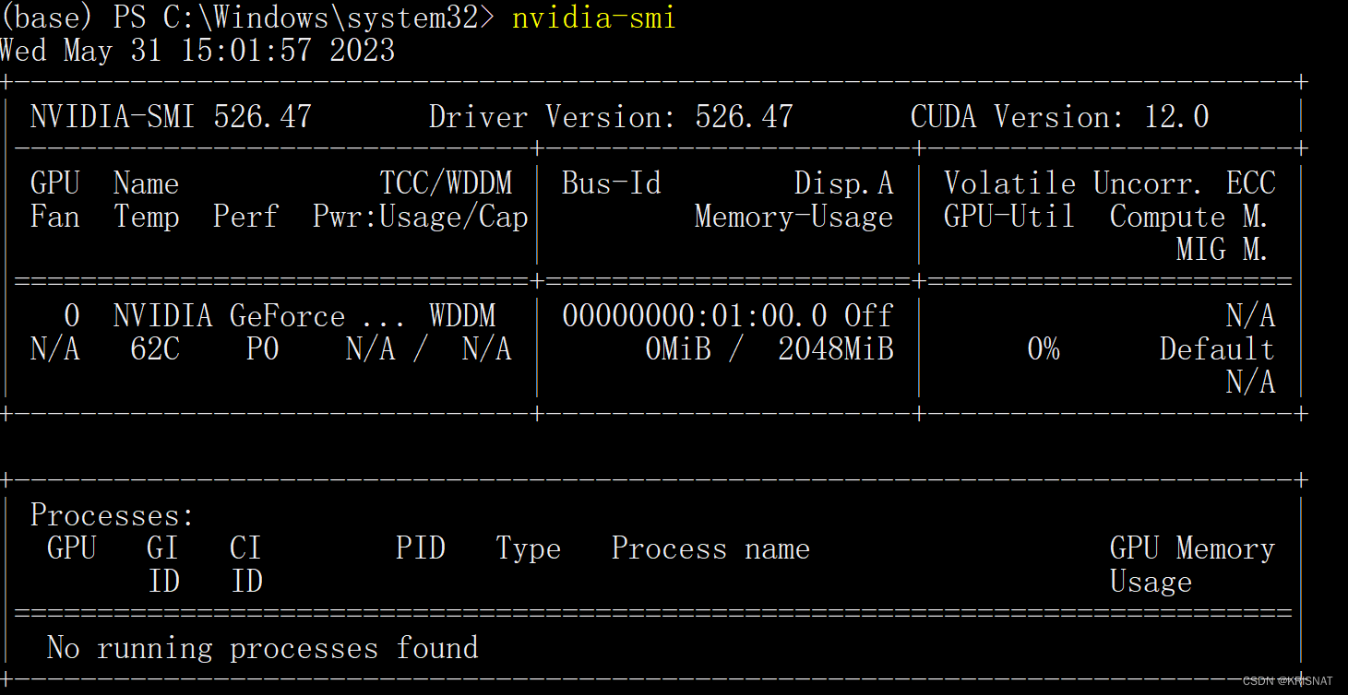Click the P0 performance state value
The height and width of the screenshot is (695, 1348).
[263, 349]
